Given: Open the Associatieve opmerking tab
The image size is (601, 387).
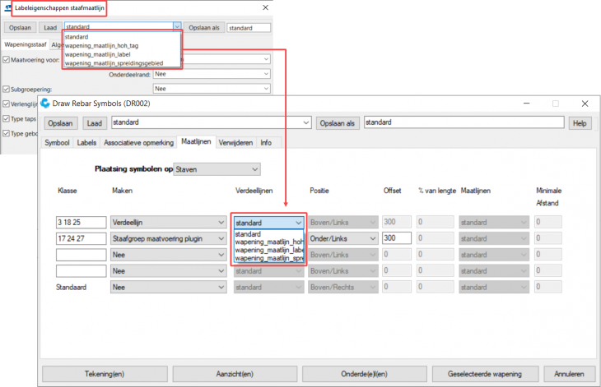Looking at the screenshot, I should (138, 142).
